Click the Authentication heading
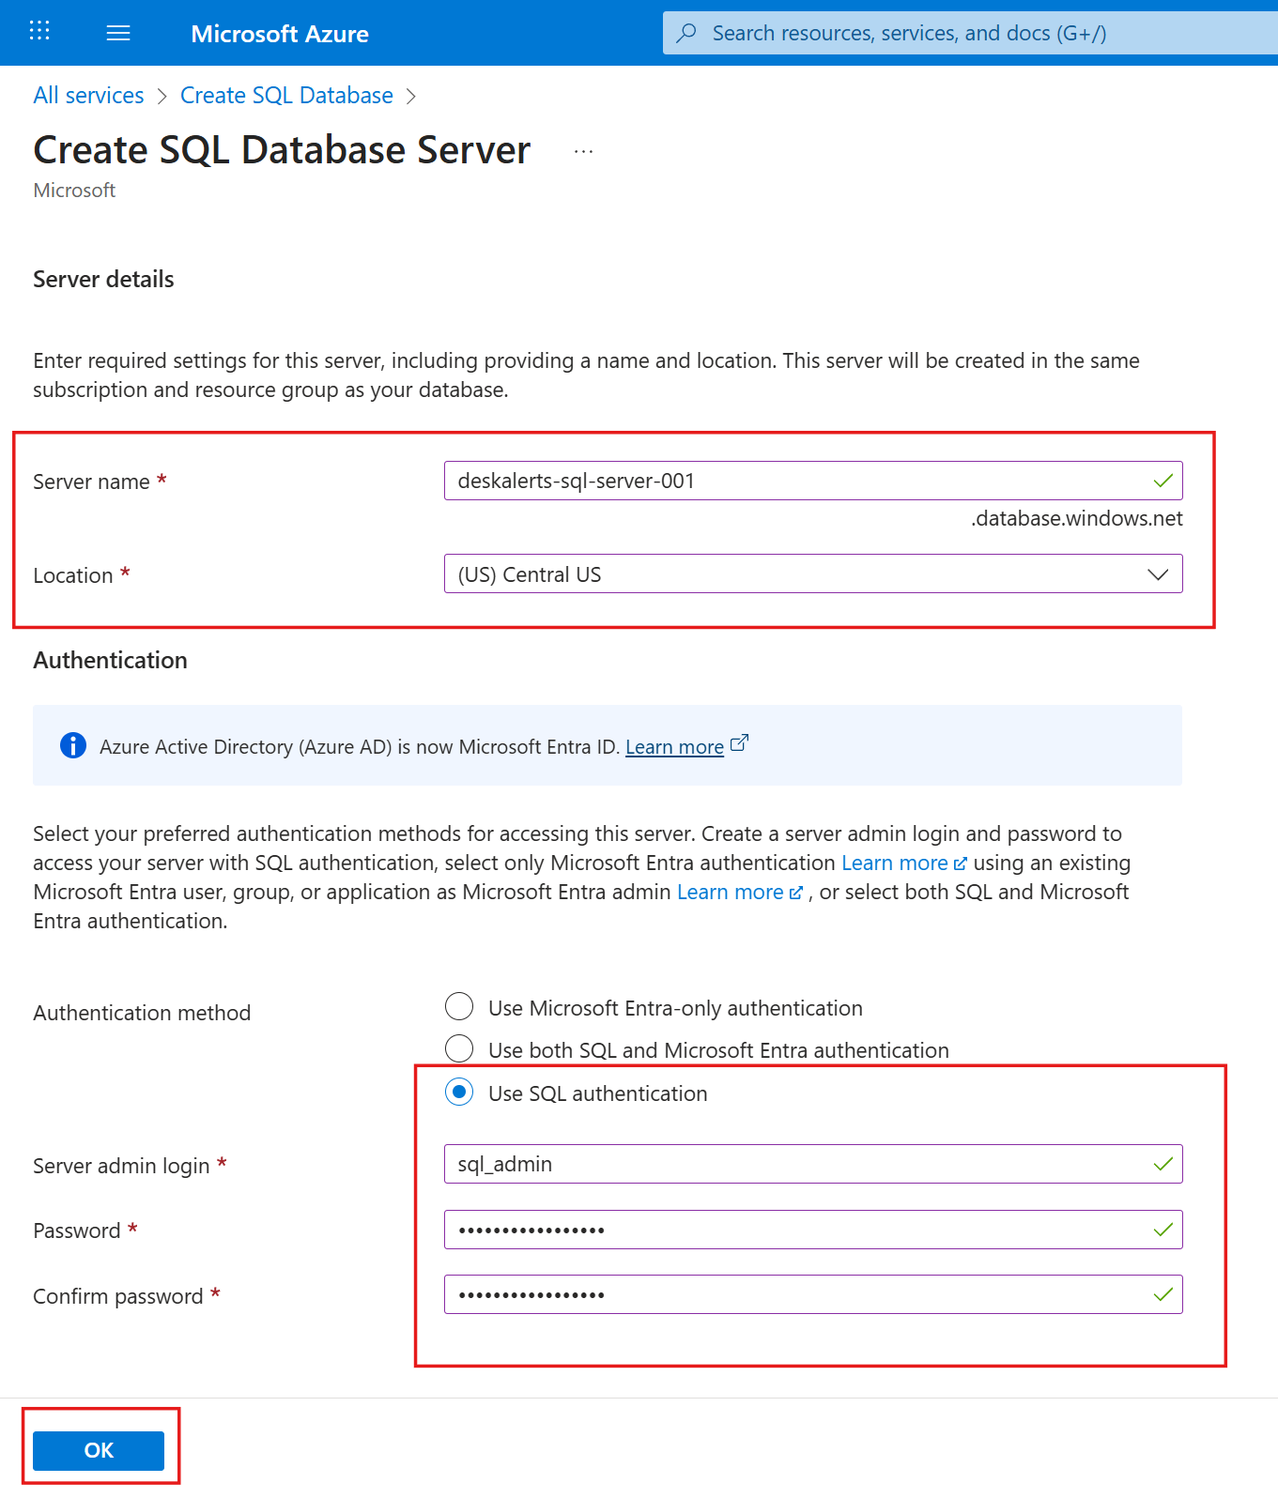 tap(110, 660)
